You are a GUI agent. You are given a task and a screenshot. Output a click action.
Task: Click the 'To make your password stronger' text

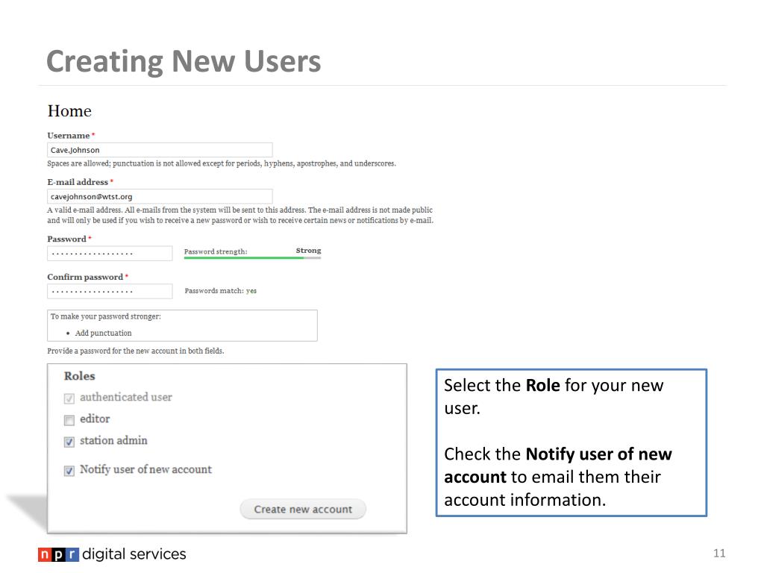106,316
